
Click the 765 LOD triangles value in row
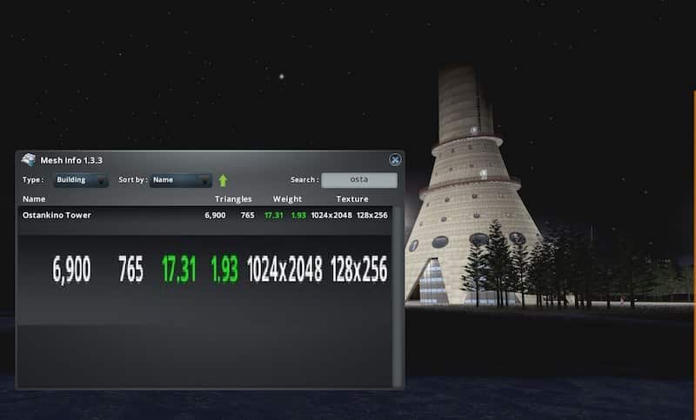click(248, 215)
